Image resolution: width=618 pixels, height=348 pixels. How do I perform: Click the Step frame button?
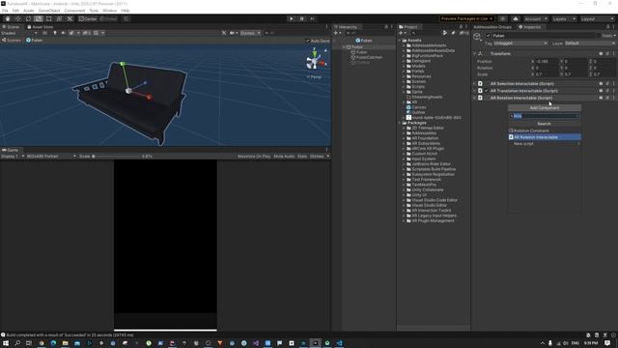pos(313,19)
